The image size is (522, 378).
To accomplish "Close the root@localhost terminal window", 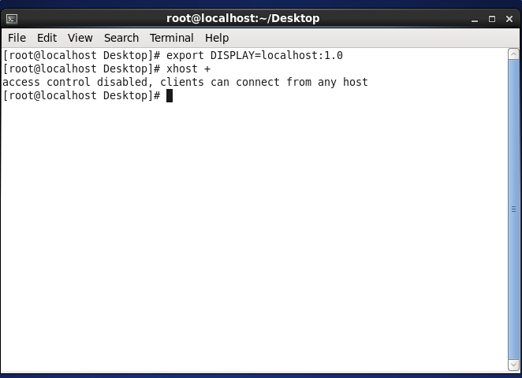I will coord(509,18).
